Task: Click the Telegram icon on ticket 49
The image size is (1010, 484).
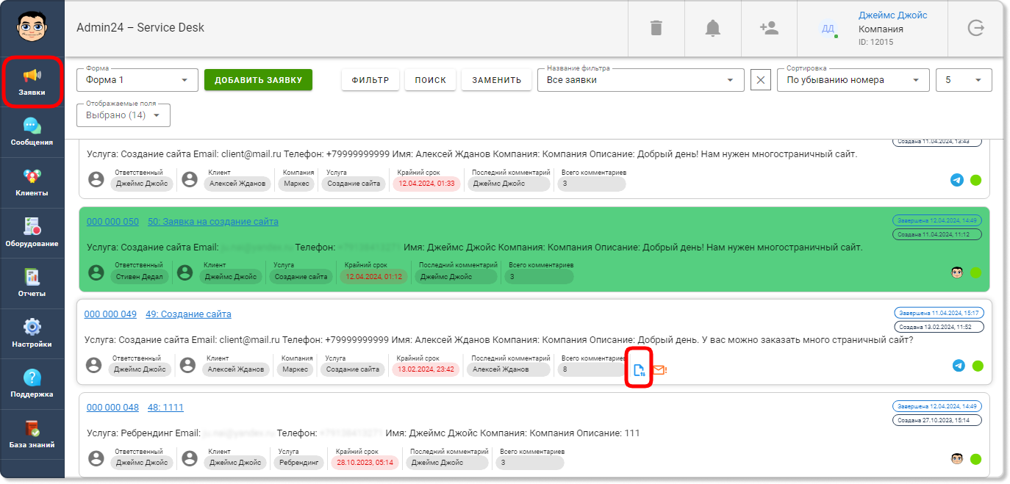Action: pyautogui.click(x=959, y=366)
